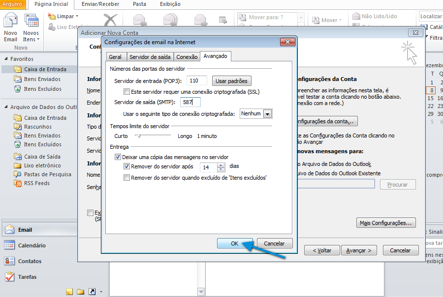The height and width of the screenshot is (297, 443).
Task: Open the RSS Feeds folder
Action: point(36,183)
